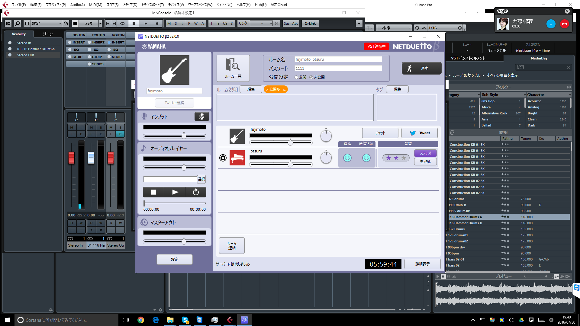This screenshot has width=580, height=326.
Task: Toggle loop in NETDUETTO audio player
Action: (x=196, y=192)
